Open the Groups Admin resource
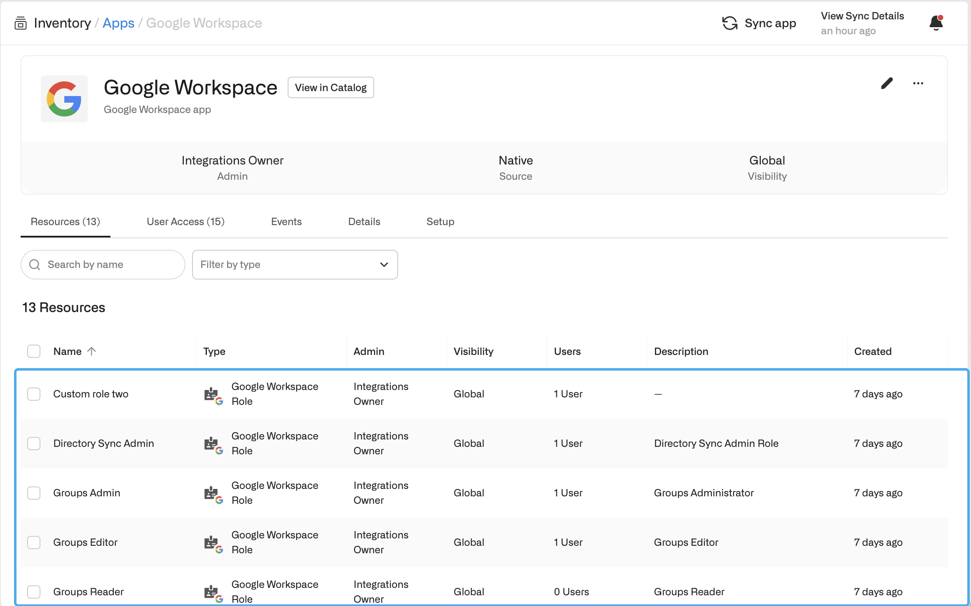 tap(87, 493)
